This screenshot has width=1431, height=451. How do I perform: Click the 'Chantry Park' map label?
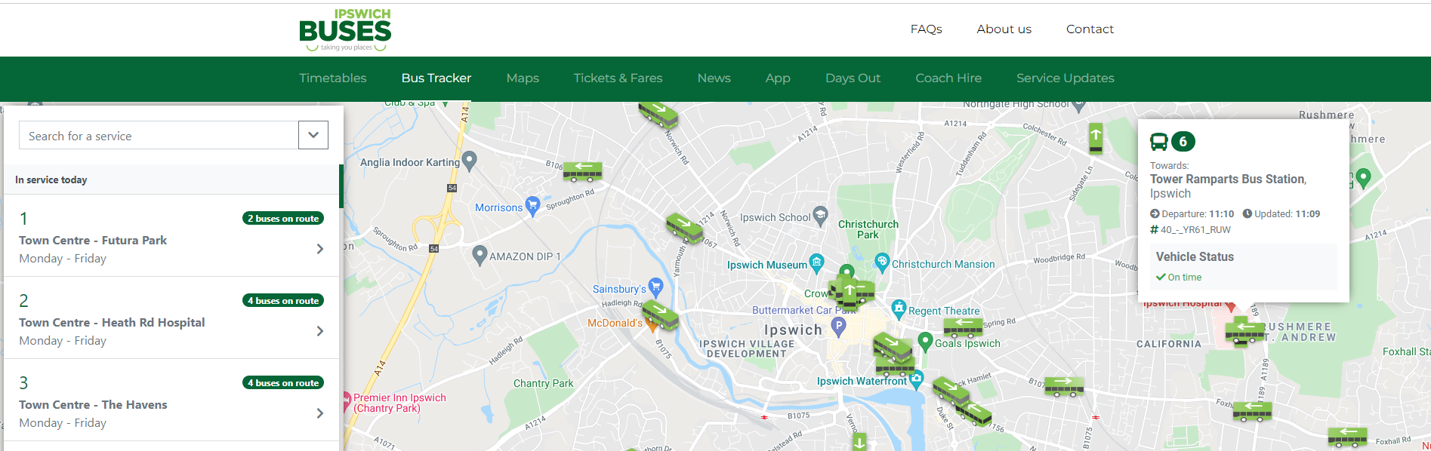543,383
